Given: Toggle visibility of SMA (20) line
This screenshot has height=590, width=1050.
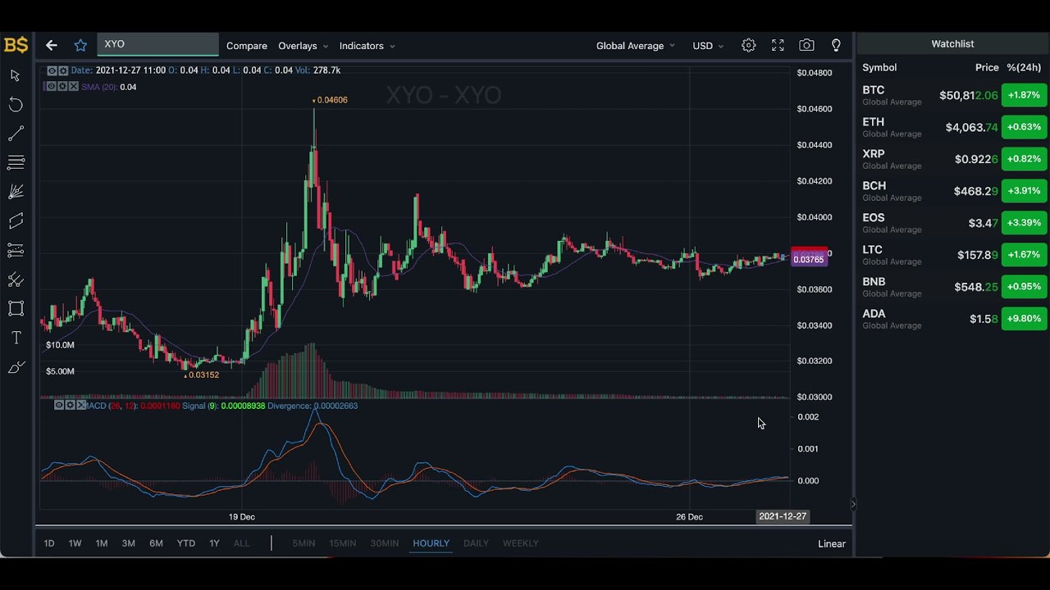Looking at the screenshot, I should (x=52, y=86).
